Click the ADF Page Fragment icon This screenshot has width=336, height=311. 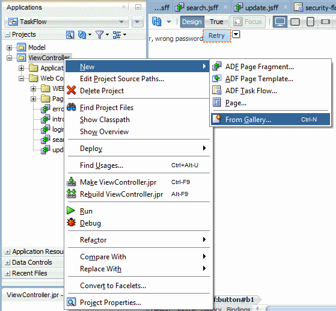[216, 66]
